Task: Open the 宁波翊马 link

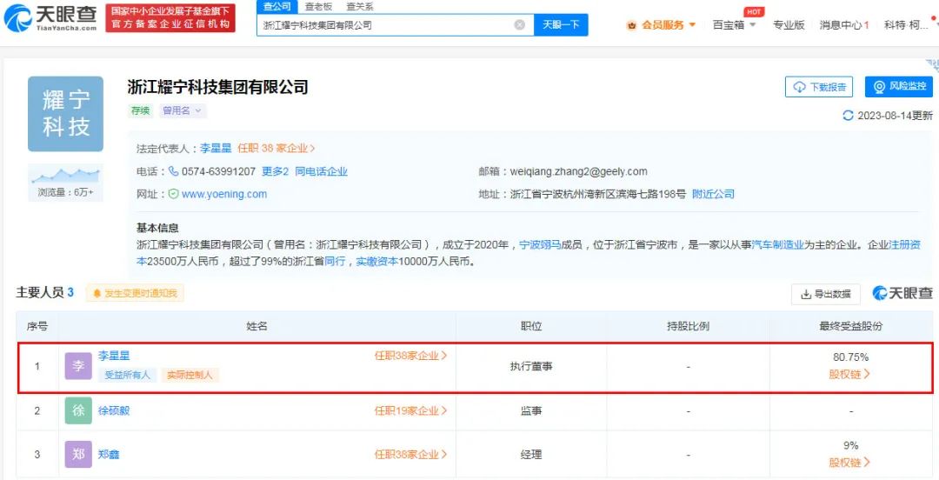Action: 540,244
